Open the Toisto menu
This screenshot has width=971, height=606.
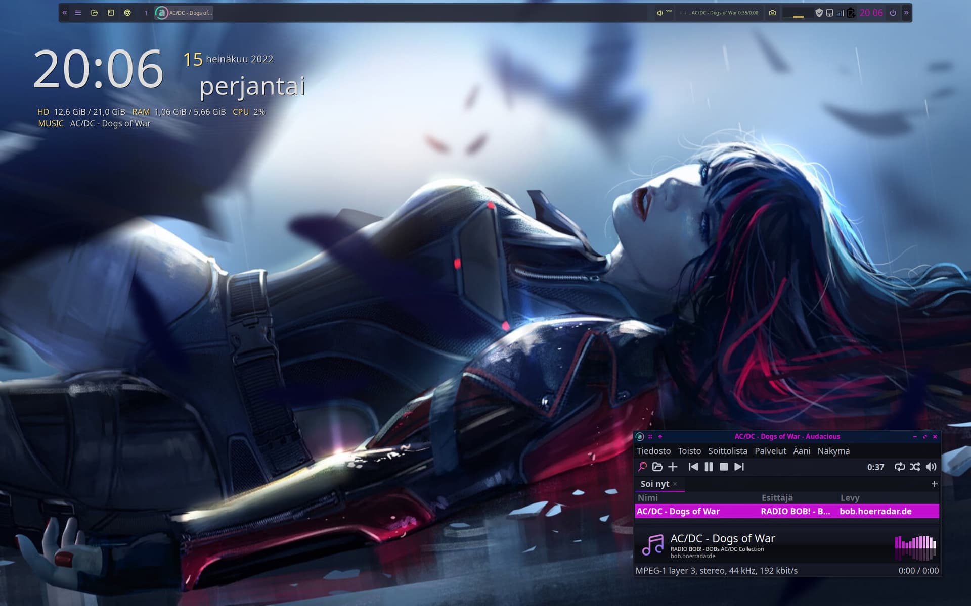pos(689,451)
